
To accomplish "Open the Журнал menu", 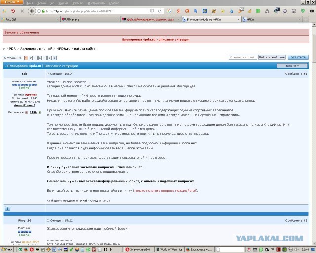I will pos(63,3).
